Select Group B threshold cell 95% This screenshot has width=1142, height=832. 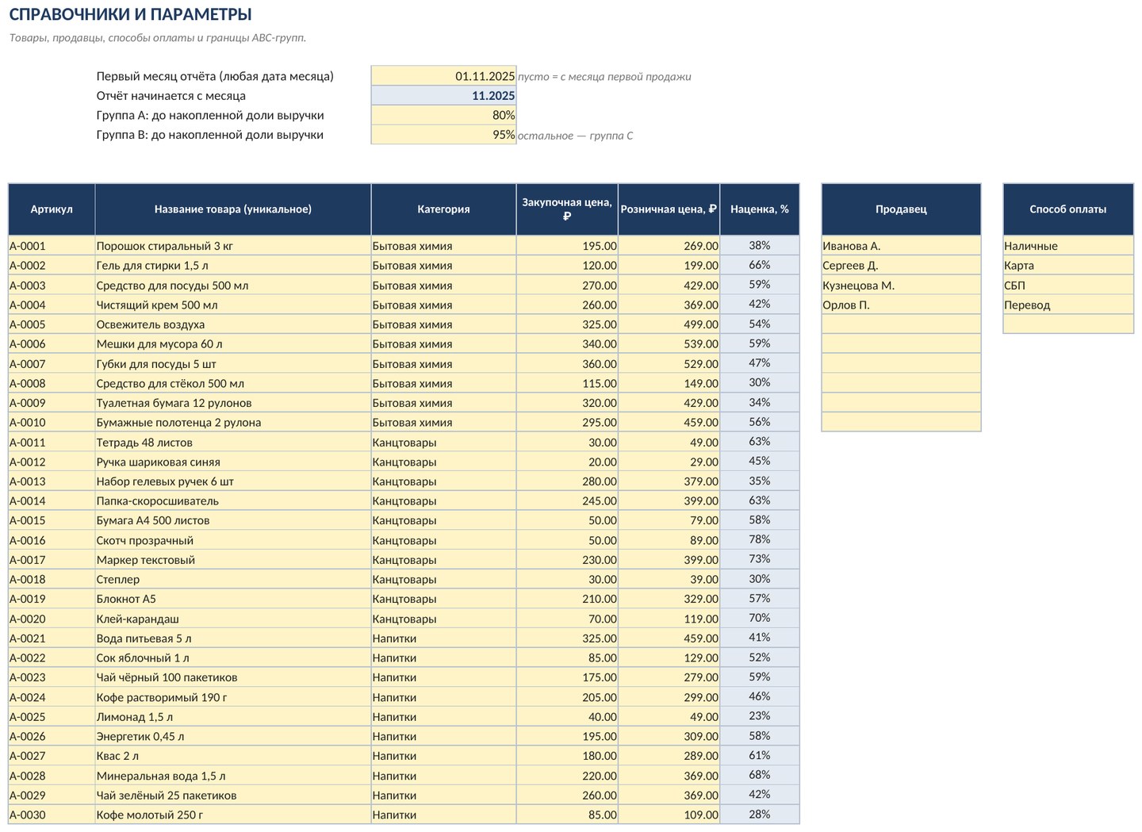click(443, 135)
